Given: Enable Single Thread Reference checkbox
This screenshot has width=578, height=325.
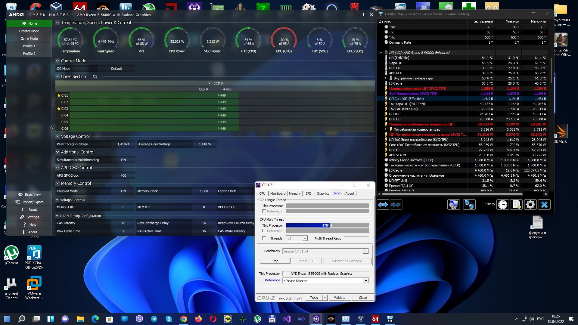Looking at the screenshot, I should click(264, 211).
